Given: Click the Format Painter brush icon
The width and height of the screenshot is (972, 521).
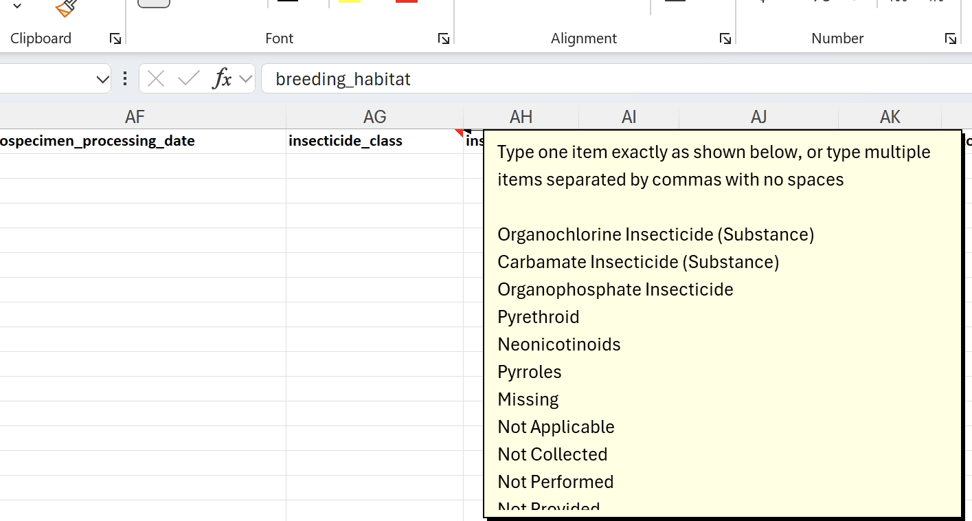Looking at the screenshot, I should (x=66, y=8).
